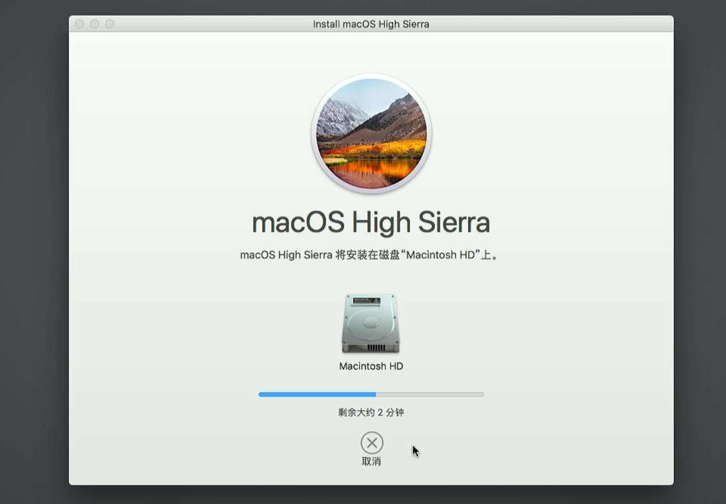
Task: Click the 剩余大约 2 分钟 time remaining text
Action: (371, 413)
